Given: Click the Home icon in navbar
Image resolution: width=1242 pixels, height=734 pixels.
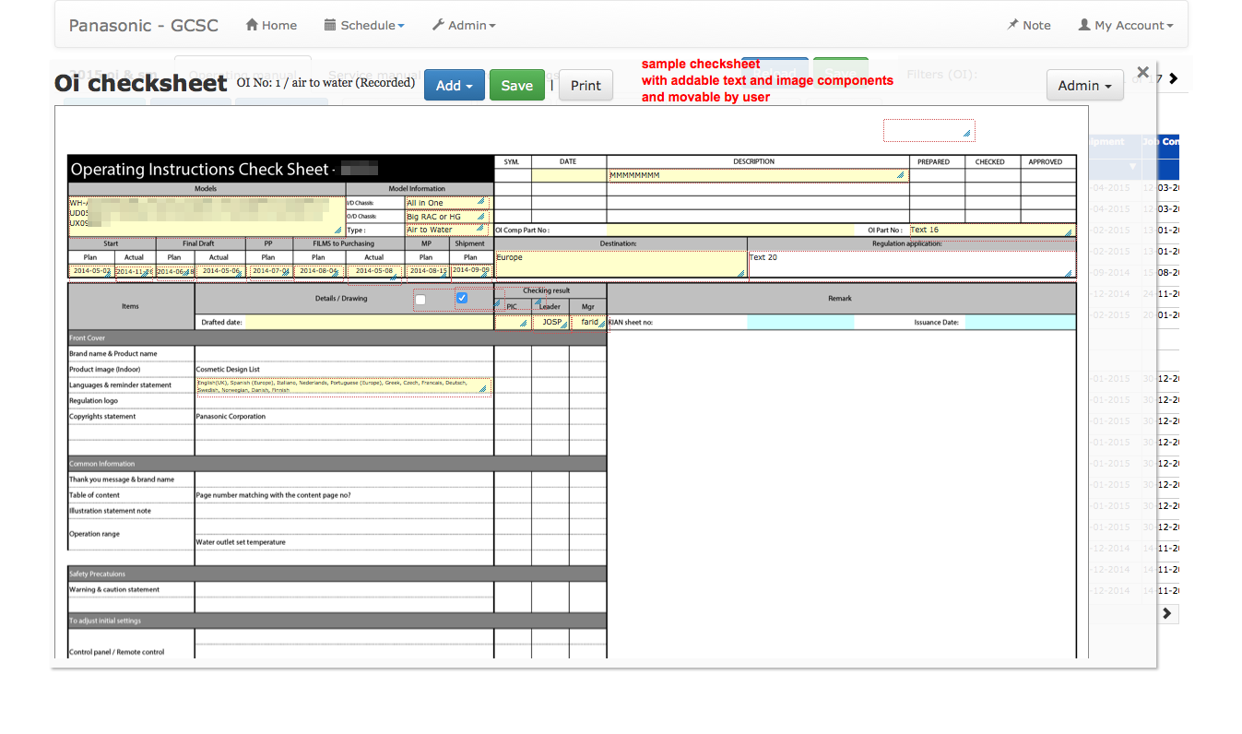Looking at the screenshot, I should tap(252, 26).
